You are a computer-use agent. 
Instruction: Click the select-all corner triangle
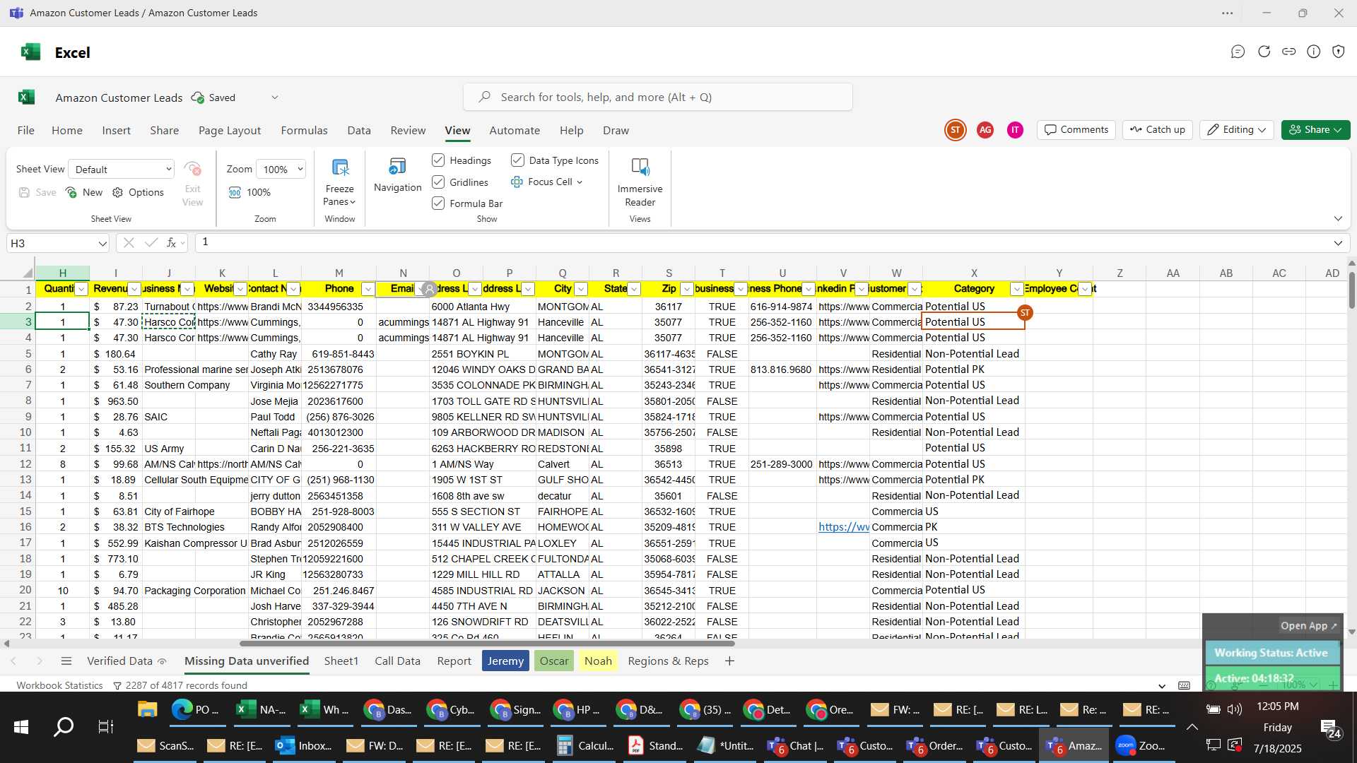coord(28,273)
